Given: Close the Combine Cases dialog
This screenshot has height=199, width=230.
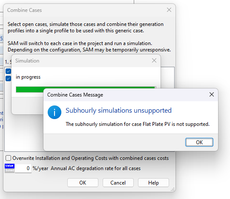Looking at the screenshot, I should pos(169,10).
